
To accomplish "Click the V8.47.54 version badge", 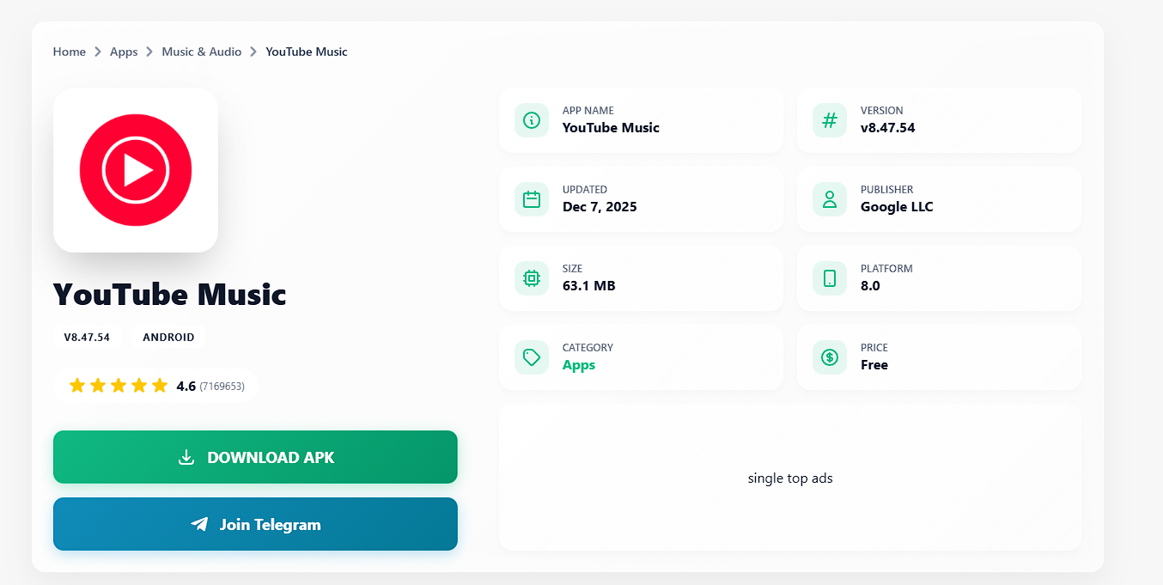I will [x=87, y=338].
